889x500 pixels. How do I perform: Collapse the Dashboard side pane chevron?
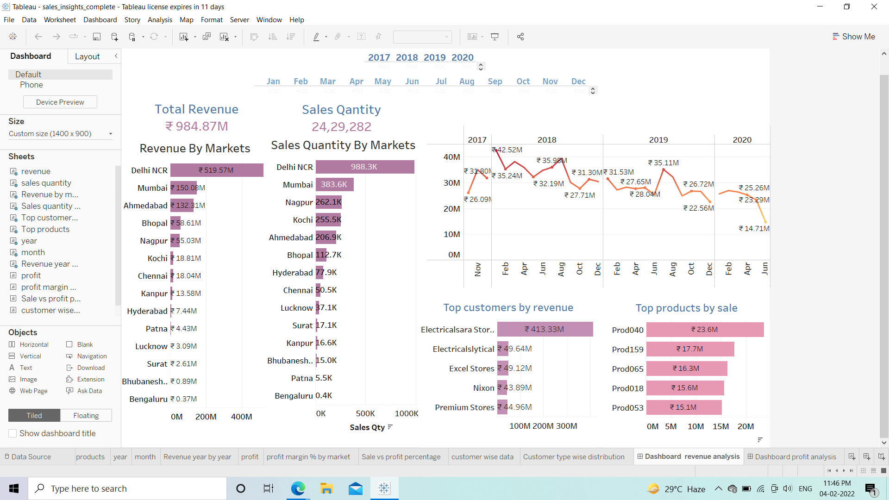pyautogui.click(x=116, y=56)
